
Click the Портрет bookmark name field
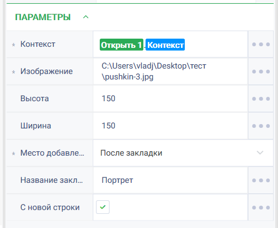click(x=171, y=180)
